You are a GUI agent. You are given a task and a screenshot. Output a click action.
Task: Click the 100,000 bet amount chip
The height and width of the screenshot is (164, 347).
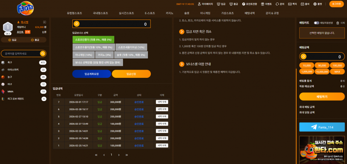pyautogui.click(x=337, y=65)
